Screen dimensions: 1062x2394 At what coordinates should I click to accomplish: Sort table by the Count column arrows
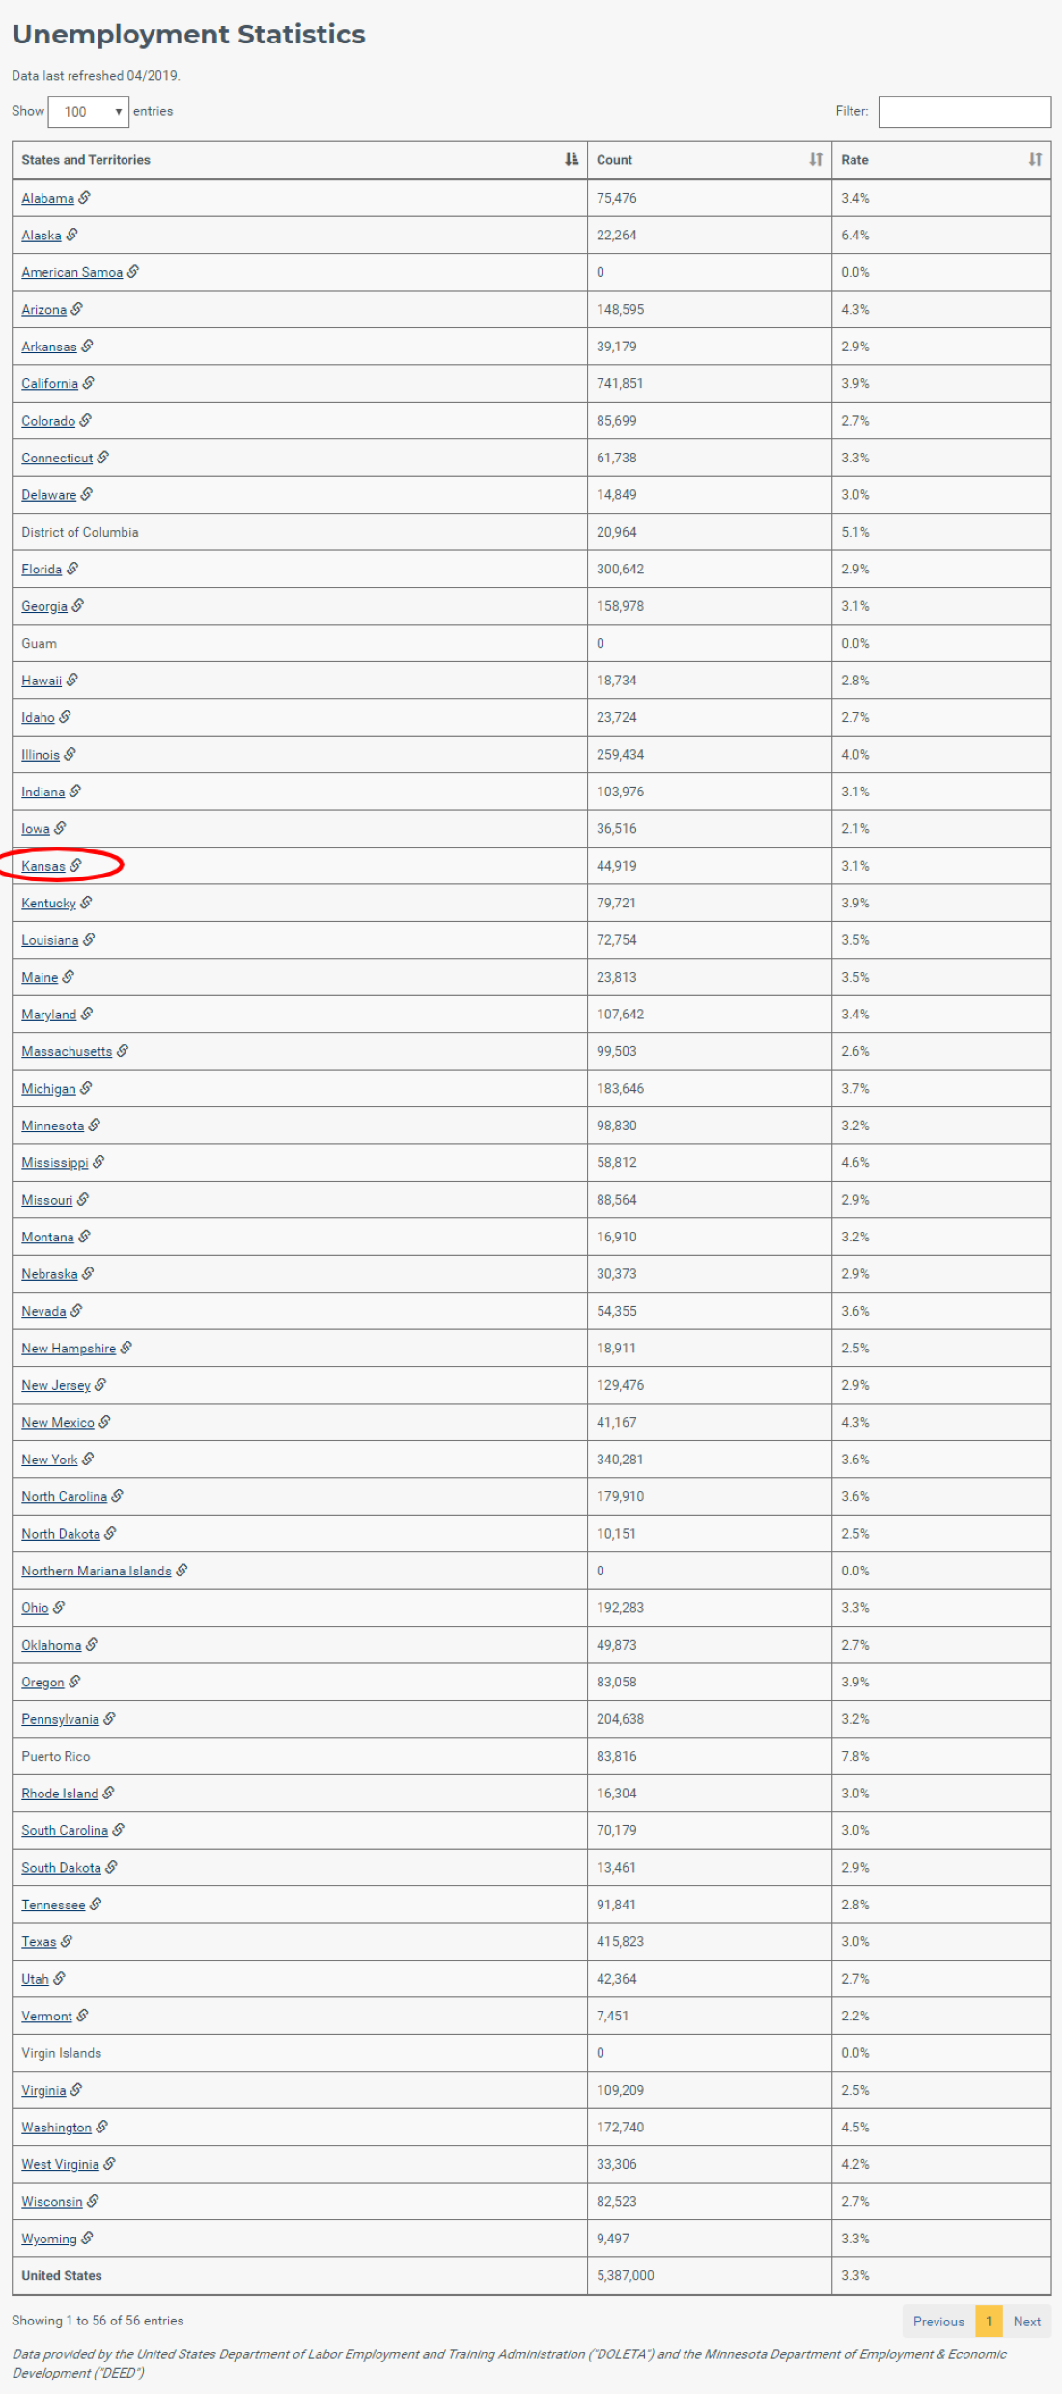tap(816, 159)
